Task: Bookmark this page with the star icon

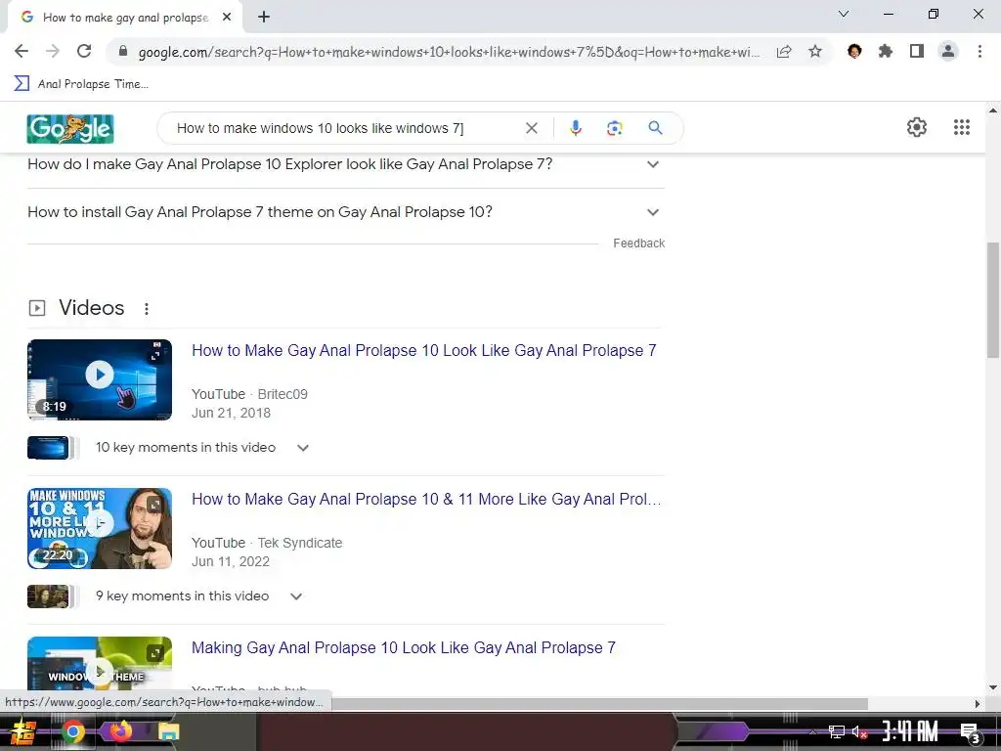Action: click(815, 52)
